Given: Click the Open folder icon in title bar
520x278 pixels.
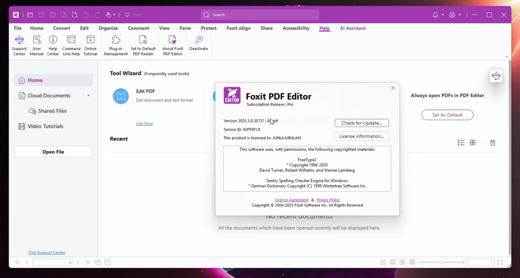Looking at the screenshot, I should click(x=30, y=15).
